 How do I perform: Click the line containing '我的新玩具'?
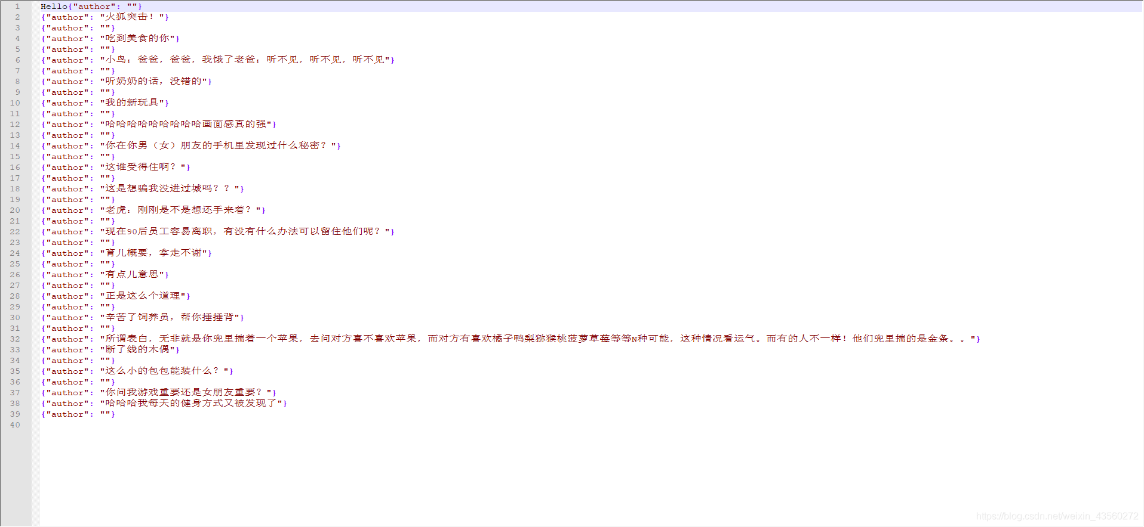105,103
